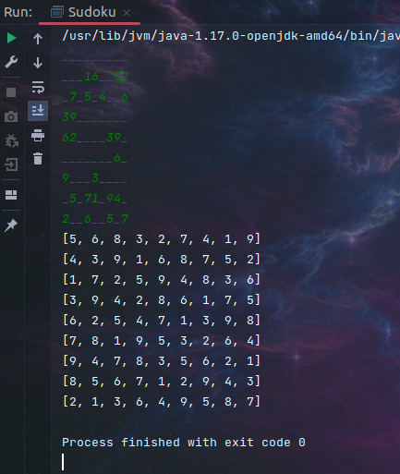Close the Sudoku run tab

(x=127, y=13)
